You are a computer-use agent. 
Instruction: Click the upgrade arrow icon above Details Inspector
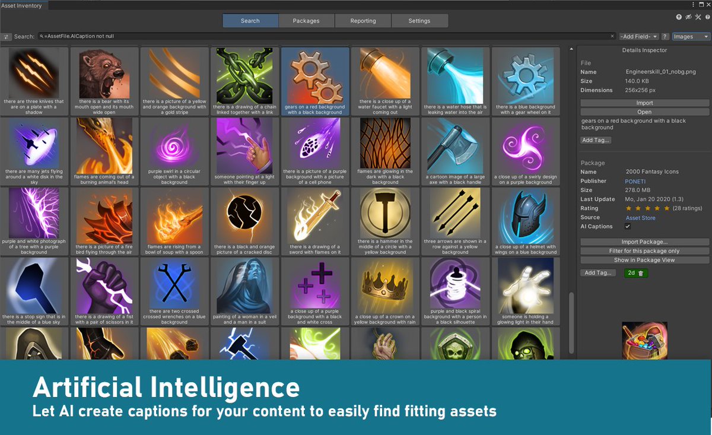(x=679, y=17)
